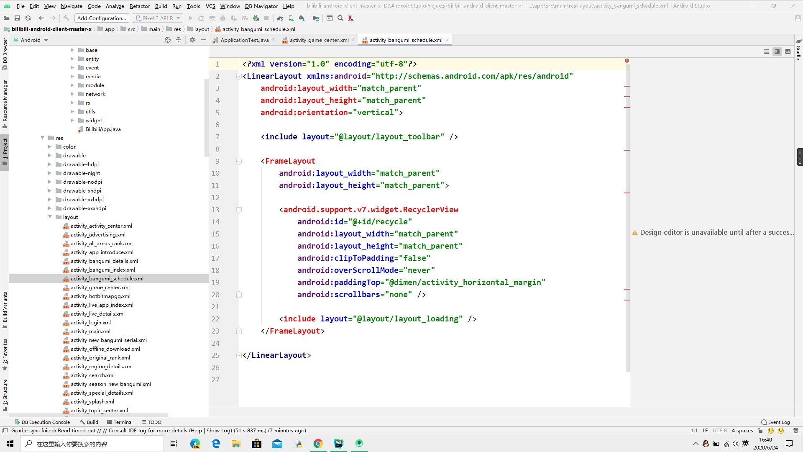Open the SDK Manager icon
Screen dimensions: 803x452
click(x=302, y=18)
